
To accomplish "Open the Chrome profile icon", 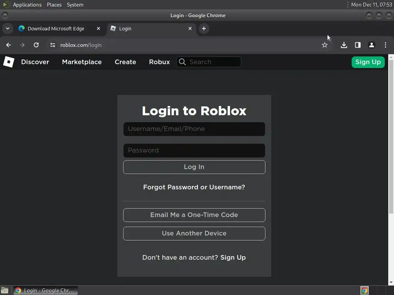I will point(372,45).
